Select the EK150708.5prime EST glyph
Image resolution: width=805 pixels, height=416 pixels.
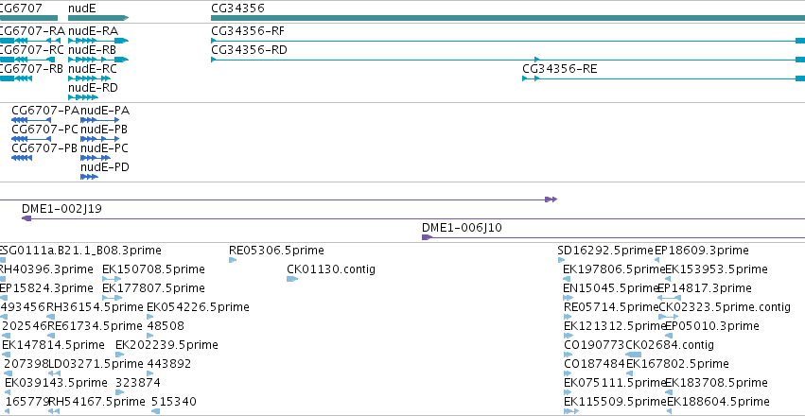[112, 279]
